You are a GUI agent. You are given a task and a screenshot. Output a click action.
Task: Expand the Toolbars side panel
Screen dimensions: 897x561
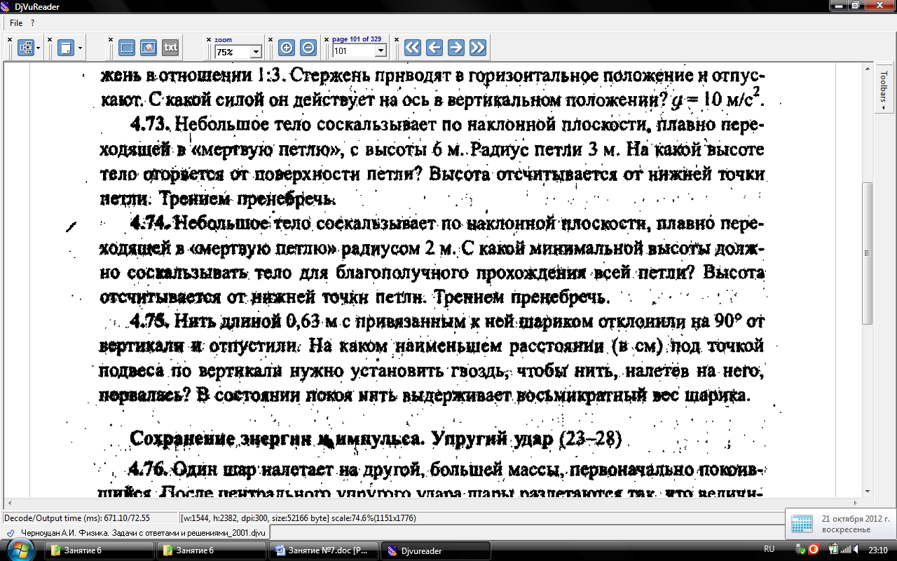[x=884, y=90]
